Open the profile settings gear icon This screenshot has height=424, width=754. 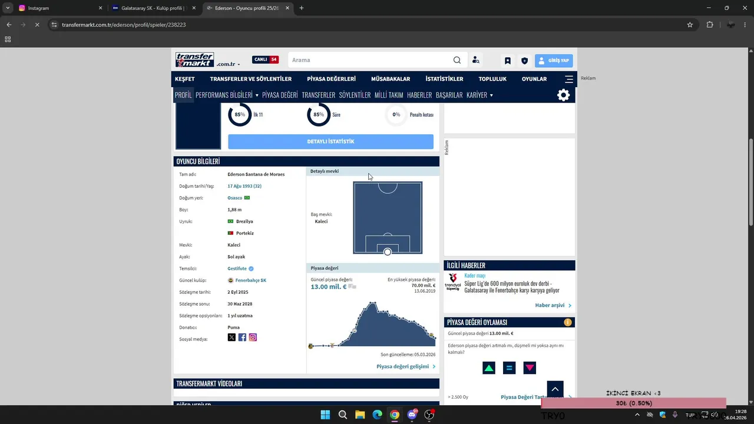click(564, 95)
